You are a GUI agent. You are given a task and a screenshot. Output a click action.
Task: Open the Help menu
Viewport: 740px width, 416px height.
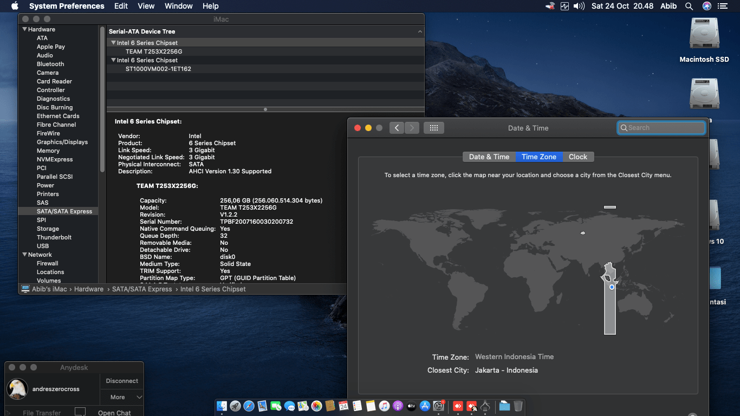(210, 6)
